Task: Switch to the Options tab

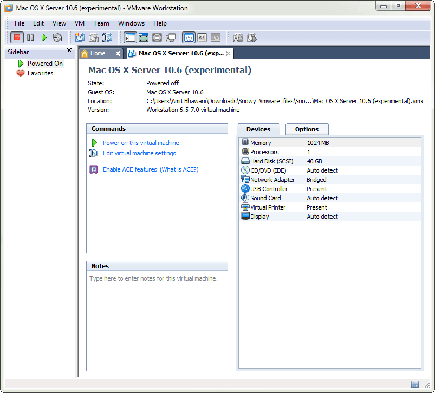Action: 307,129
